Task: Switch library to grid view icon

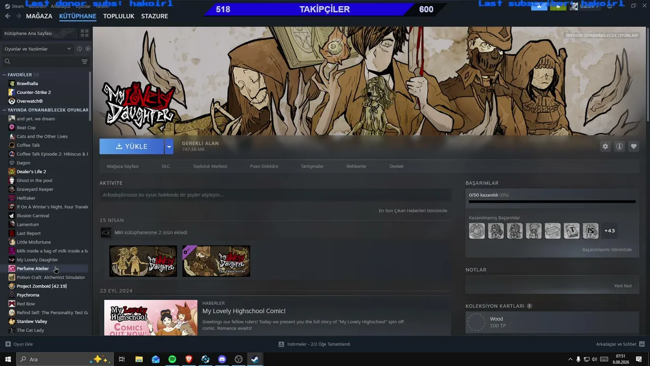Action: click(x=84, y=33)
